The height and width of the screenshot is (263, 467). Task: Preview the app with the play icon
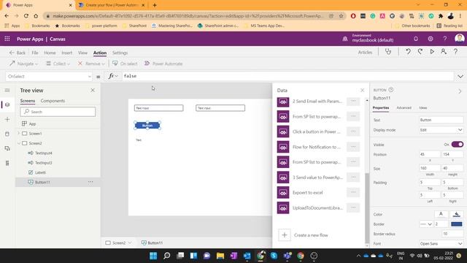pyautogui.click(x=432, y=52)
